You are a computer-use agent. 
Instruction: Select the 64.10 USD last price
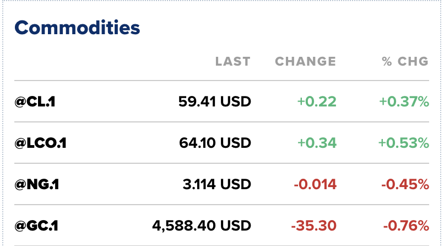(215, 143)
